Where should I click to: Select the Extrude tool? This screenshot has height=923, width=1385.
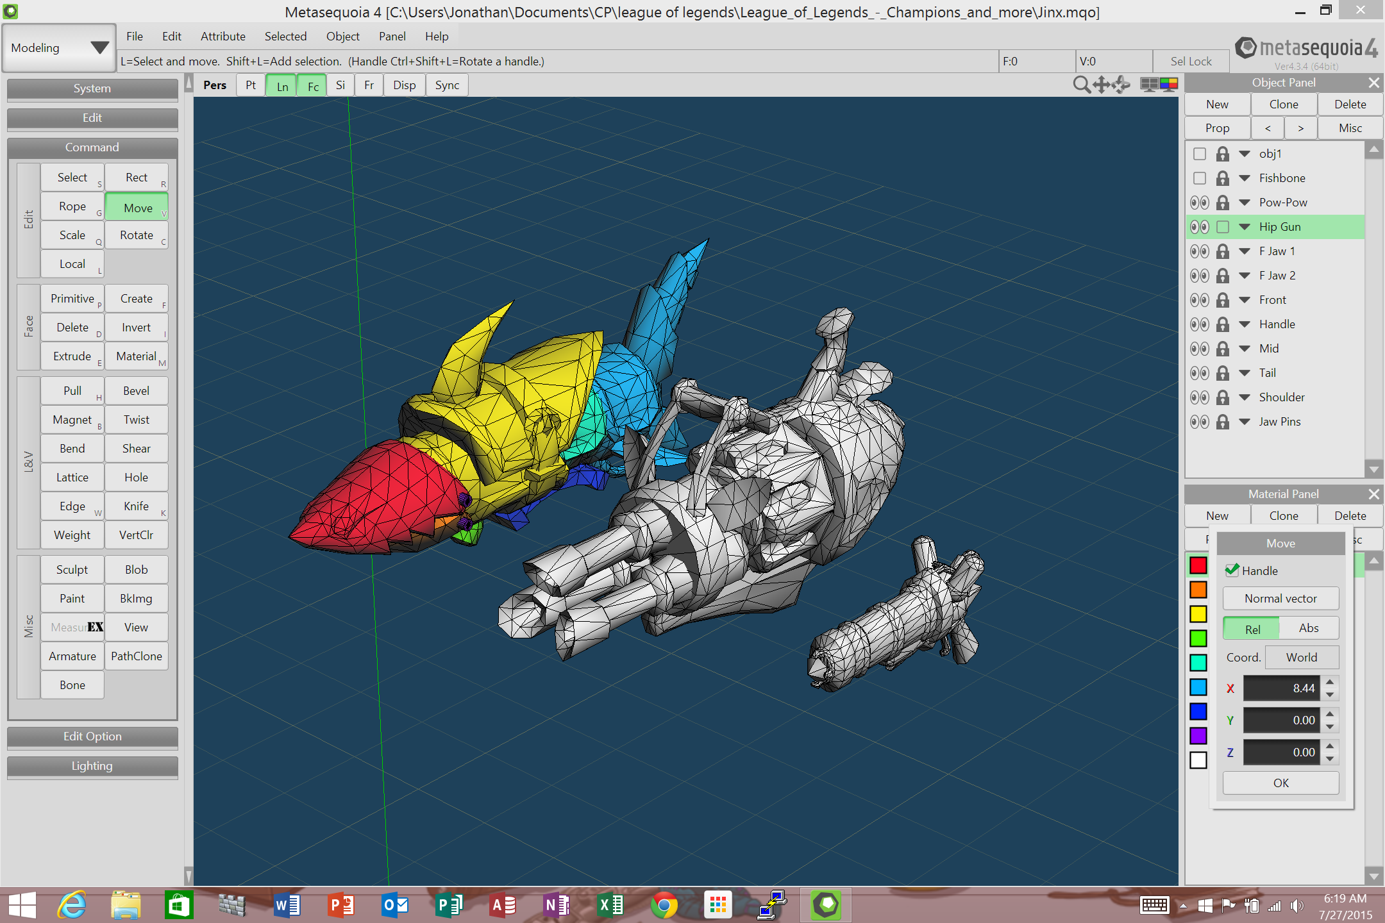[x=72, y=356]
